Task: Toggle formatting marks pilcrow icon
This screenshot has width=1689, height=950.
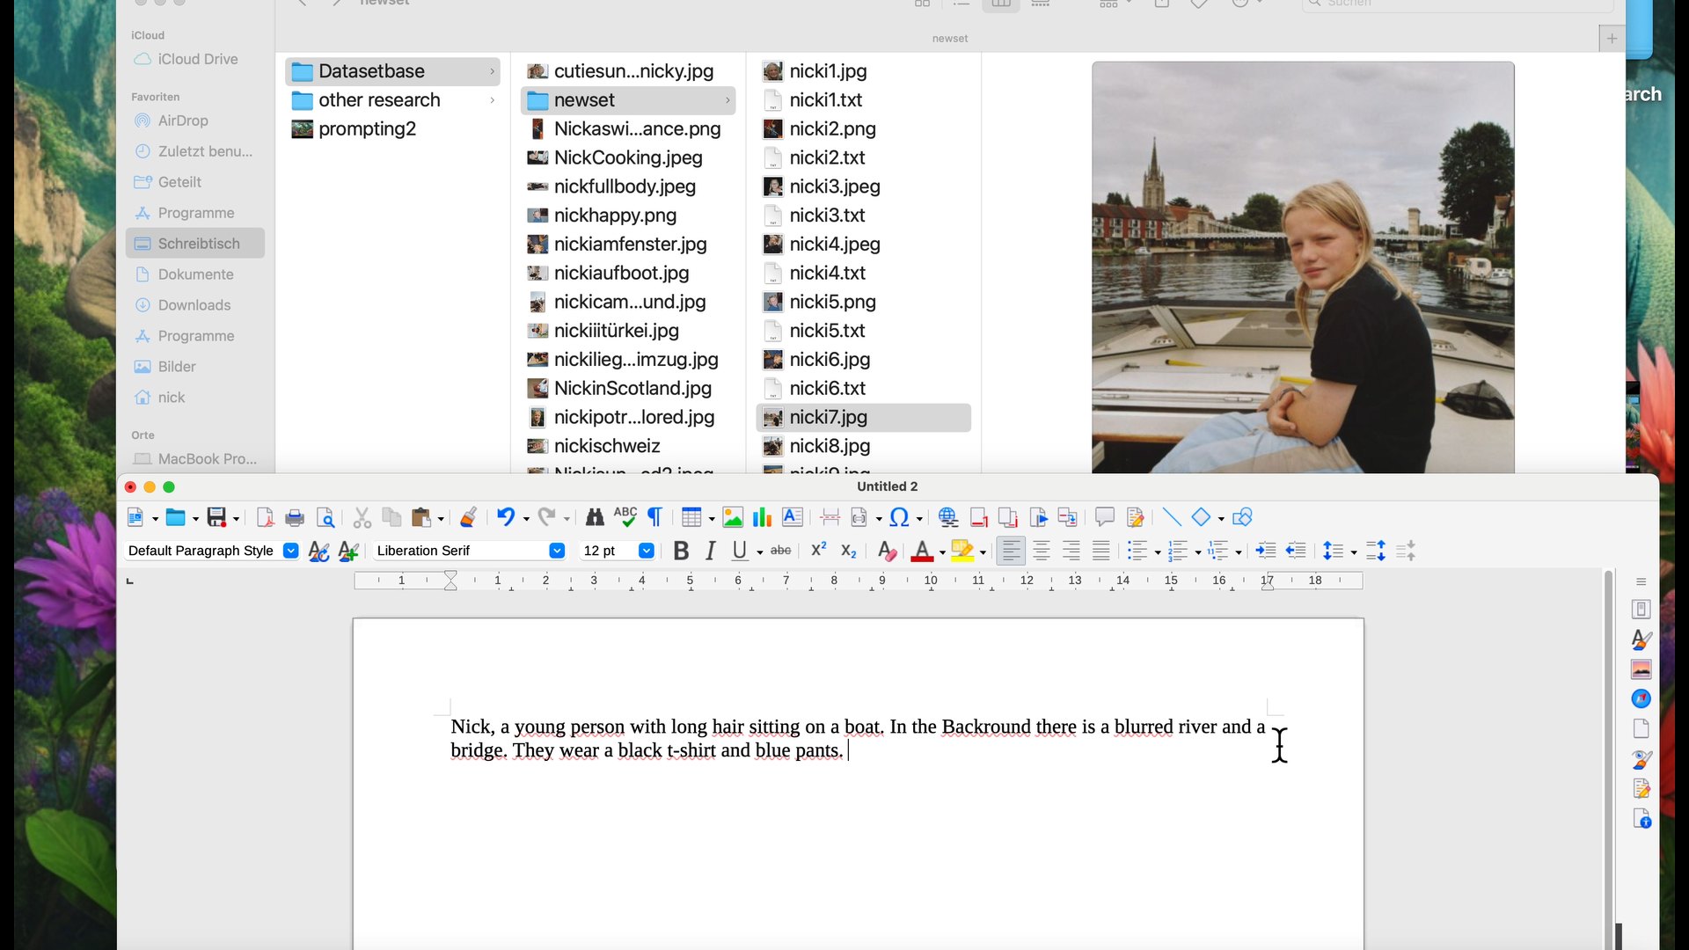Action: [654, 517]
